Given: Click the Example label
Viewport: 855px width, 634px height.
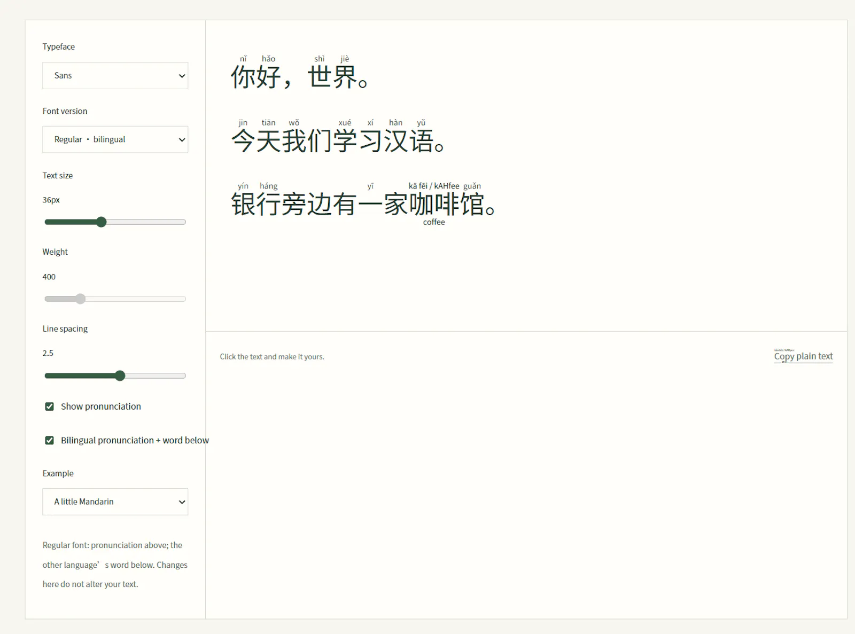Looking at the screenshot, I should click(58, 473).
